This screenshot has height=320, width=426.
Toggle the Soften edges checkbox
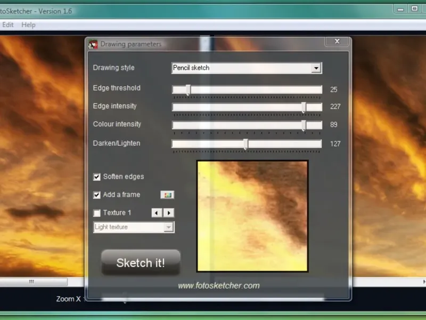pos(97,177)
